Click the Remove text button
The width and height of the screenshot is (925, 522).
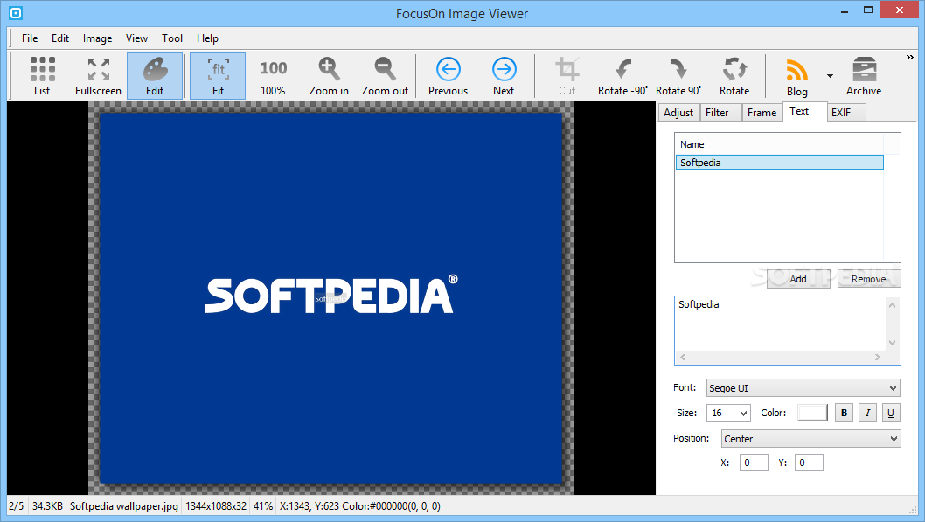[x=868, y=279]
